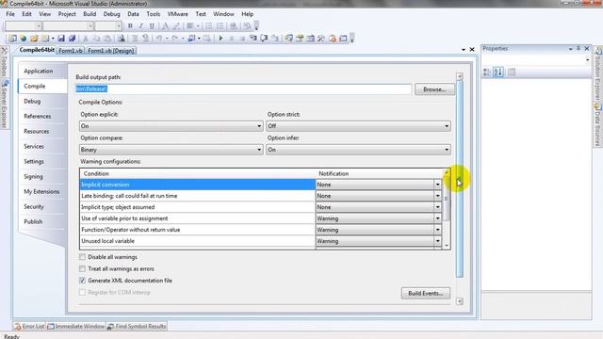603x339 pixels.
Task: Open Late binding notification dropdown
Action: click(x=437, y=196)
